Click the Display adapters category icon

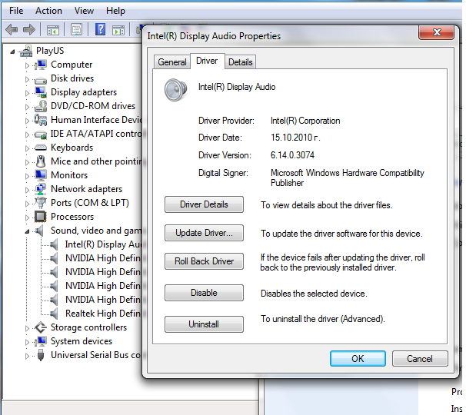pyautogui.click(x=41, y=92)
